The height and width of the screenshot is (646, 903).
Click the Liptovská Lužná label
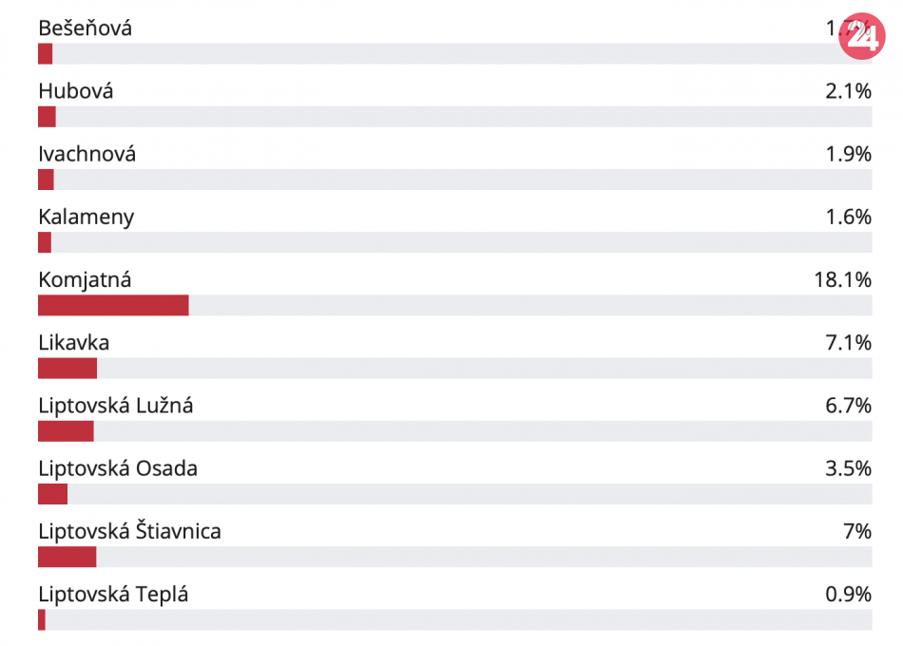coord(116,406)
